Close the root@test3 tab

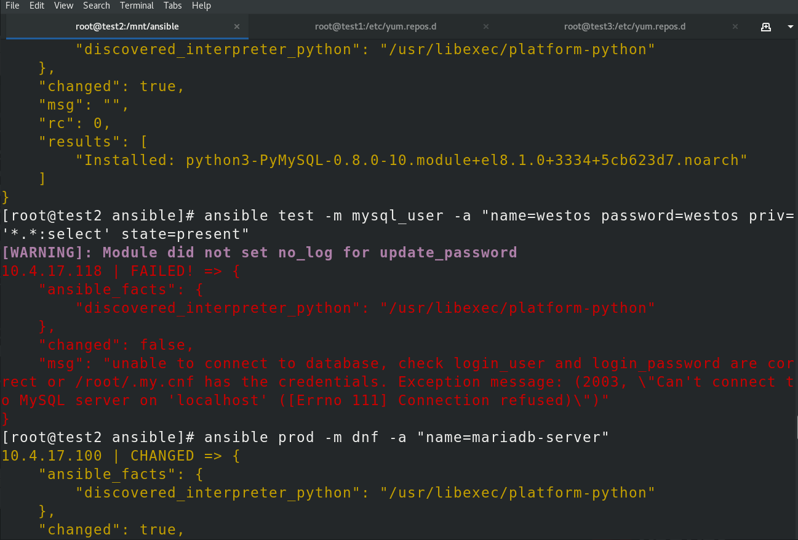[x=735, y=26]
